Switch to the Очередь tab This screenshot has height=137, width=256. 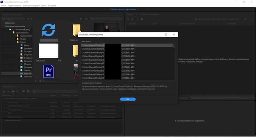tap(130, 14)
